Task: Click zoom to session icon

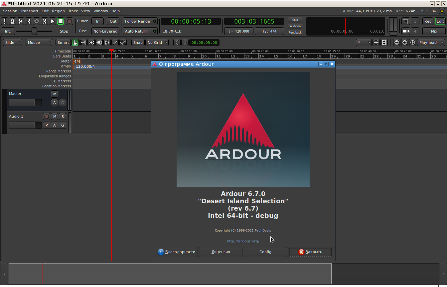Action: (x=413, y=43)
